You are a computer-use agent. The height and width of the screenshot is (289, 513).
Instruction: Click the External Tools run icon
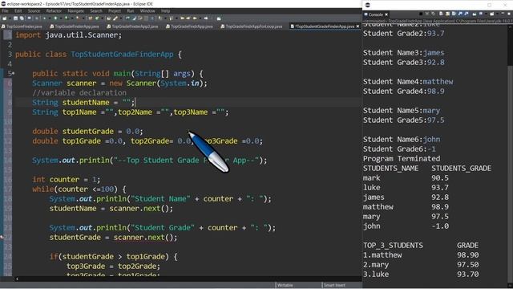pyautogui.click(x=78, y=18)
